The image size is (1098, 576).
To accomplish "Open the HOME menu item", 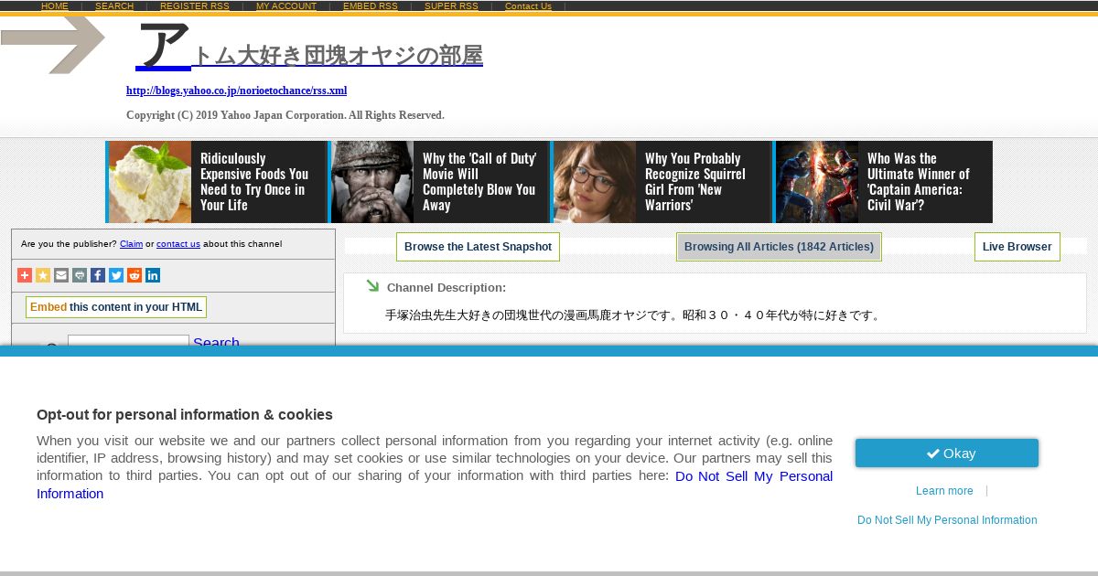I will point(55,6).
